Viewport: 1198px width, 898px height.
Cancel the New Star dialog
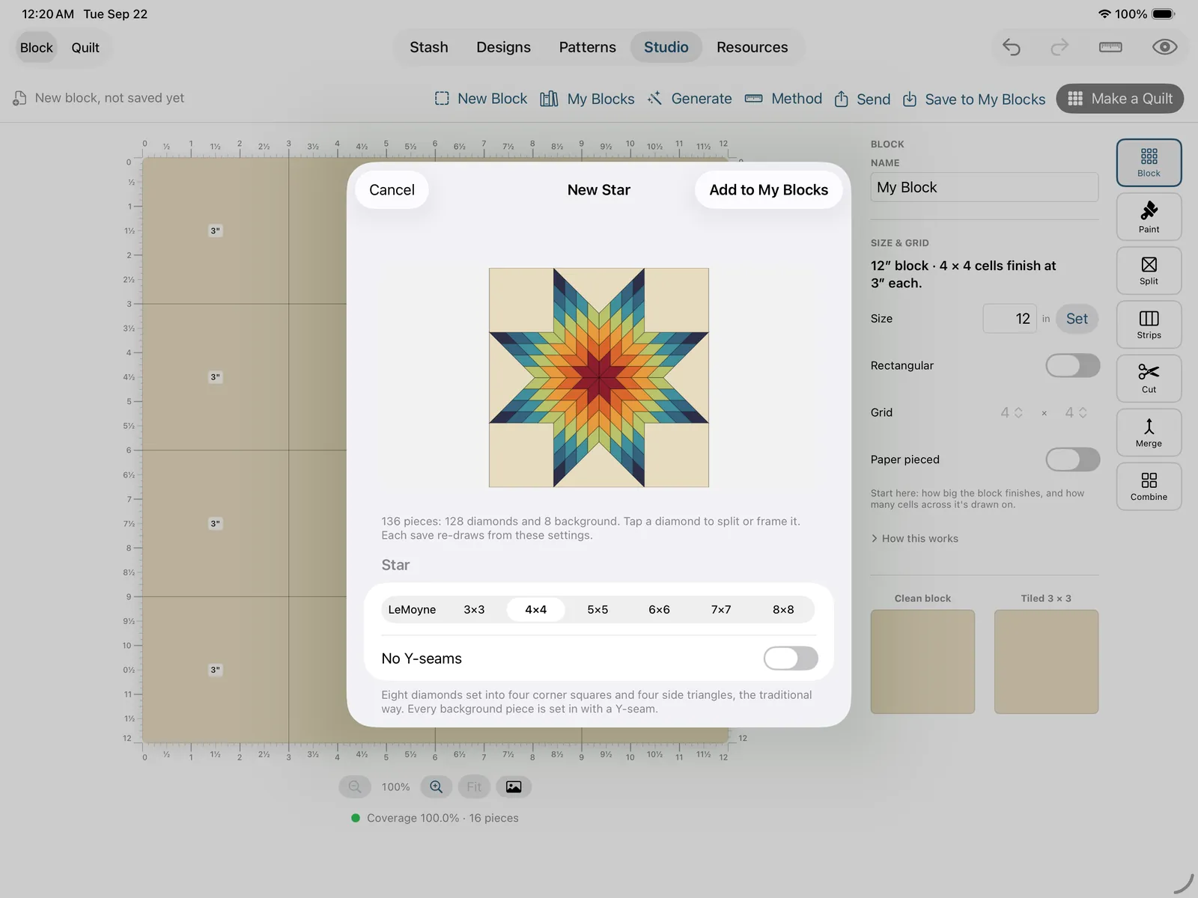[392, 190]
